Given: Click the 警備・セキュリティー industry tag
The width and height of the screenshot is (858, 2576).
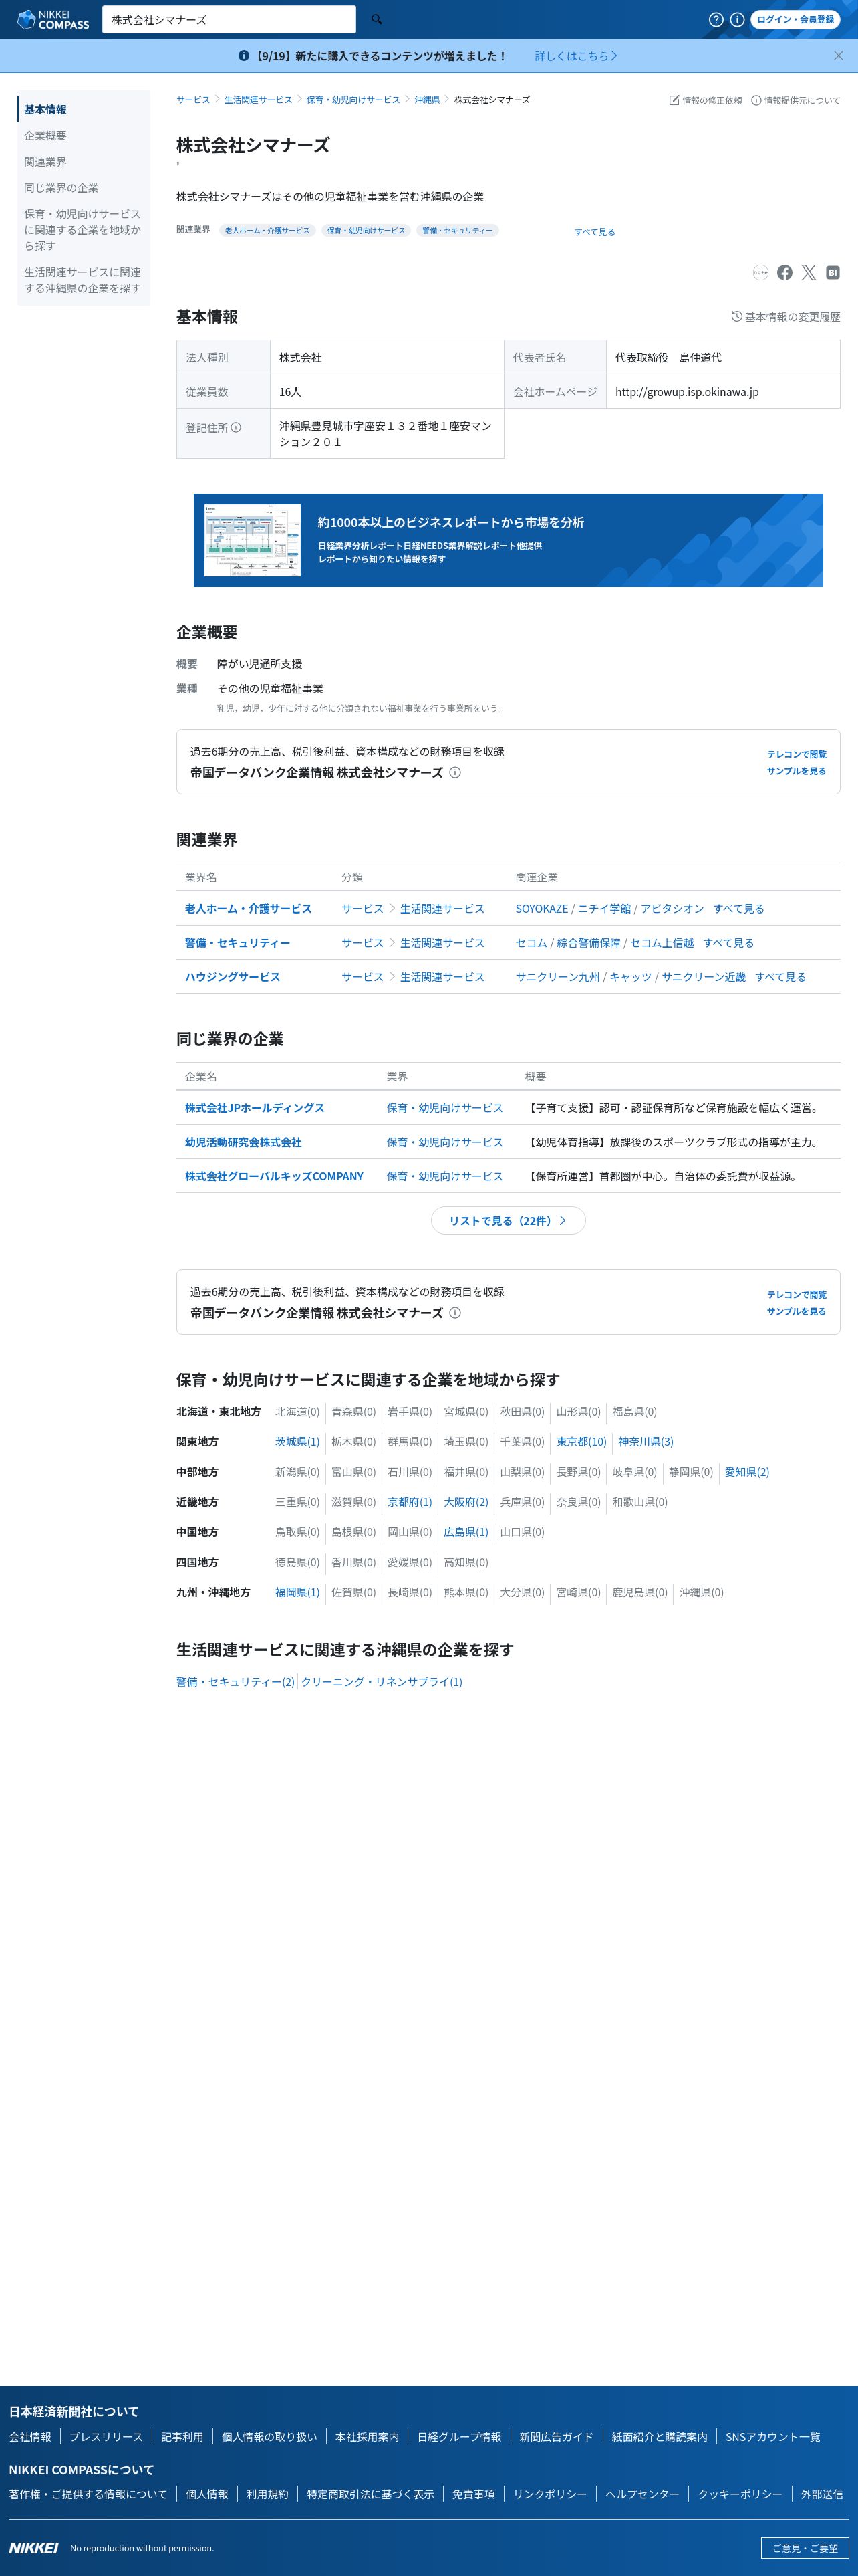Looking at the screenshot, I should 458,230.
